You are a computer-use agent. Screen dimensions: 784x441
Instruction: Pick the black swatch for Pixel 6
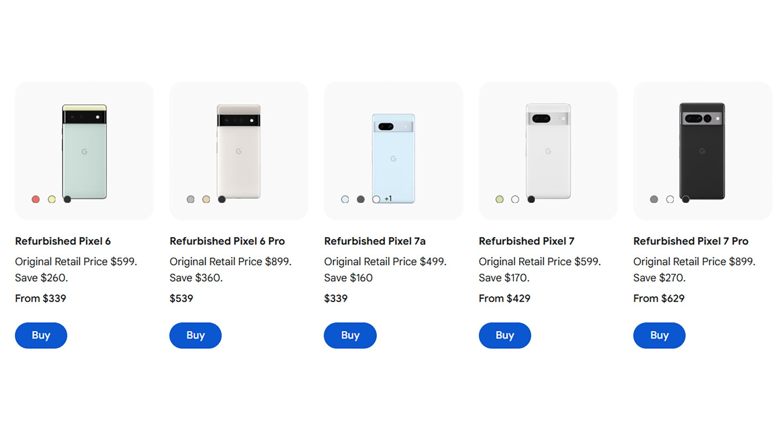pos(67,199)
